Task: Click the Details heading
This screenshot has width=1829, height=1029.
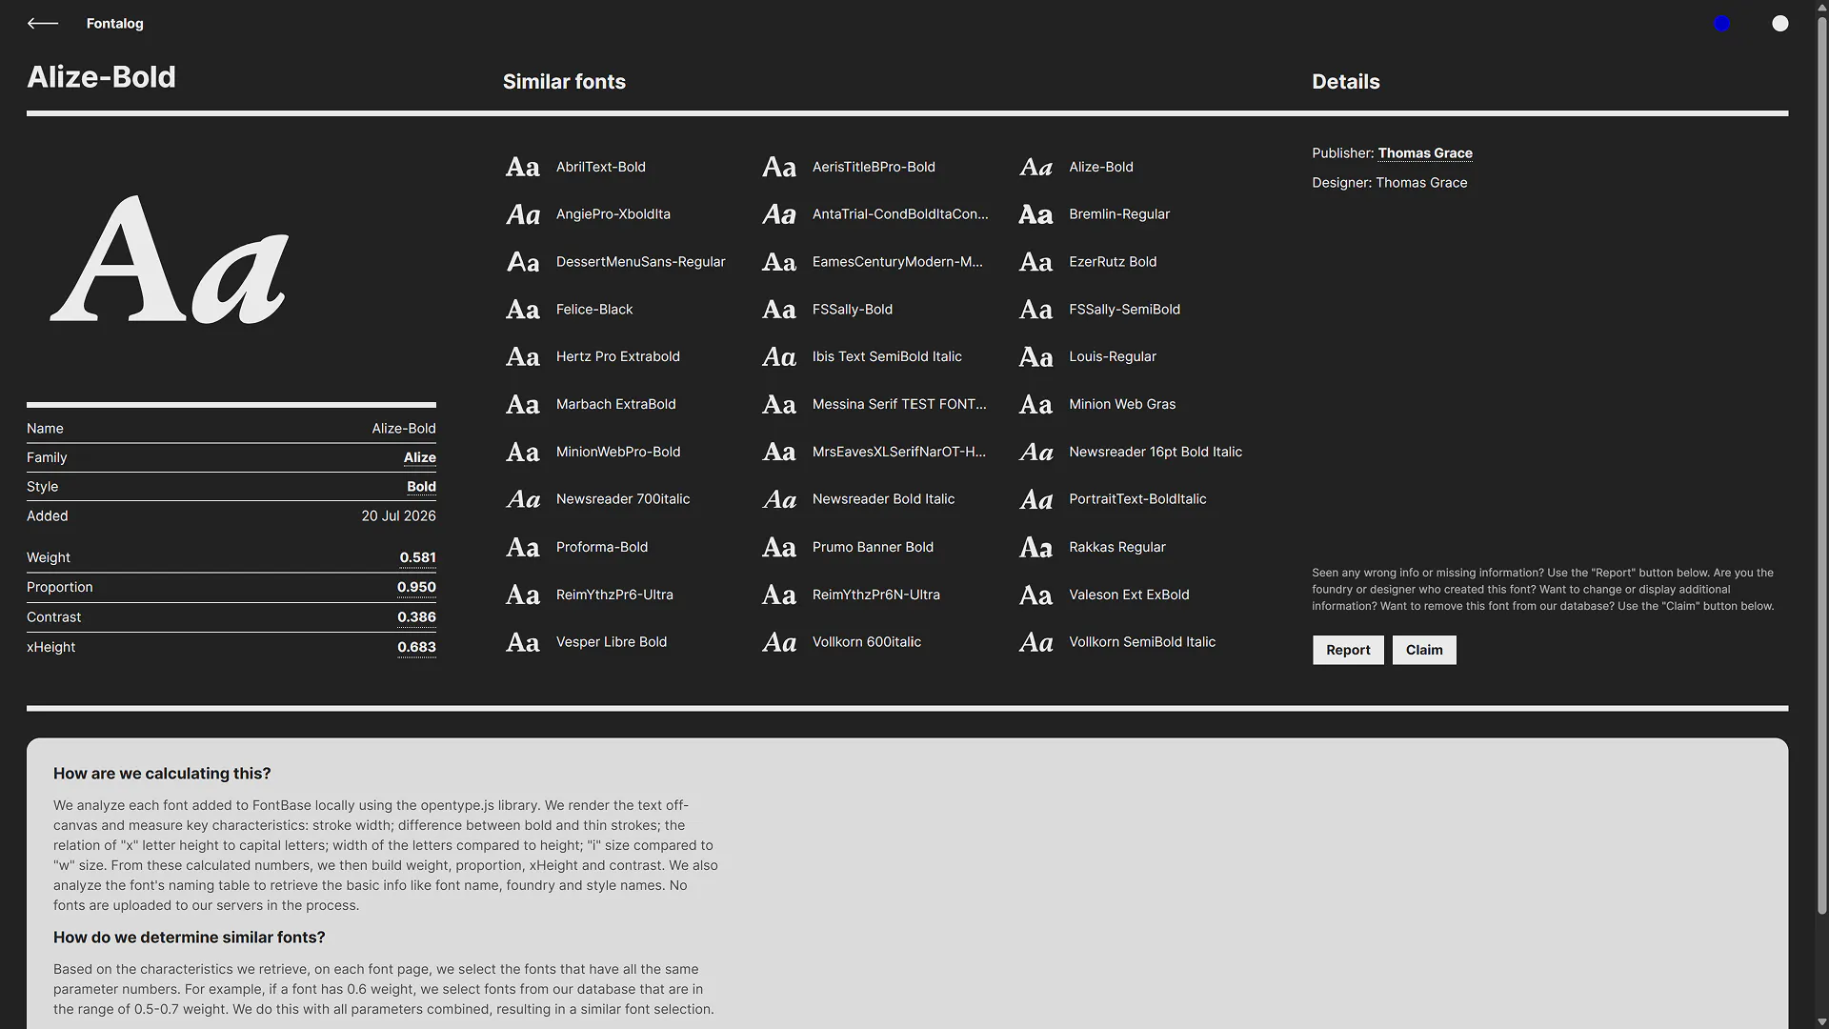Action: tap(1345, 82)
